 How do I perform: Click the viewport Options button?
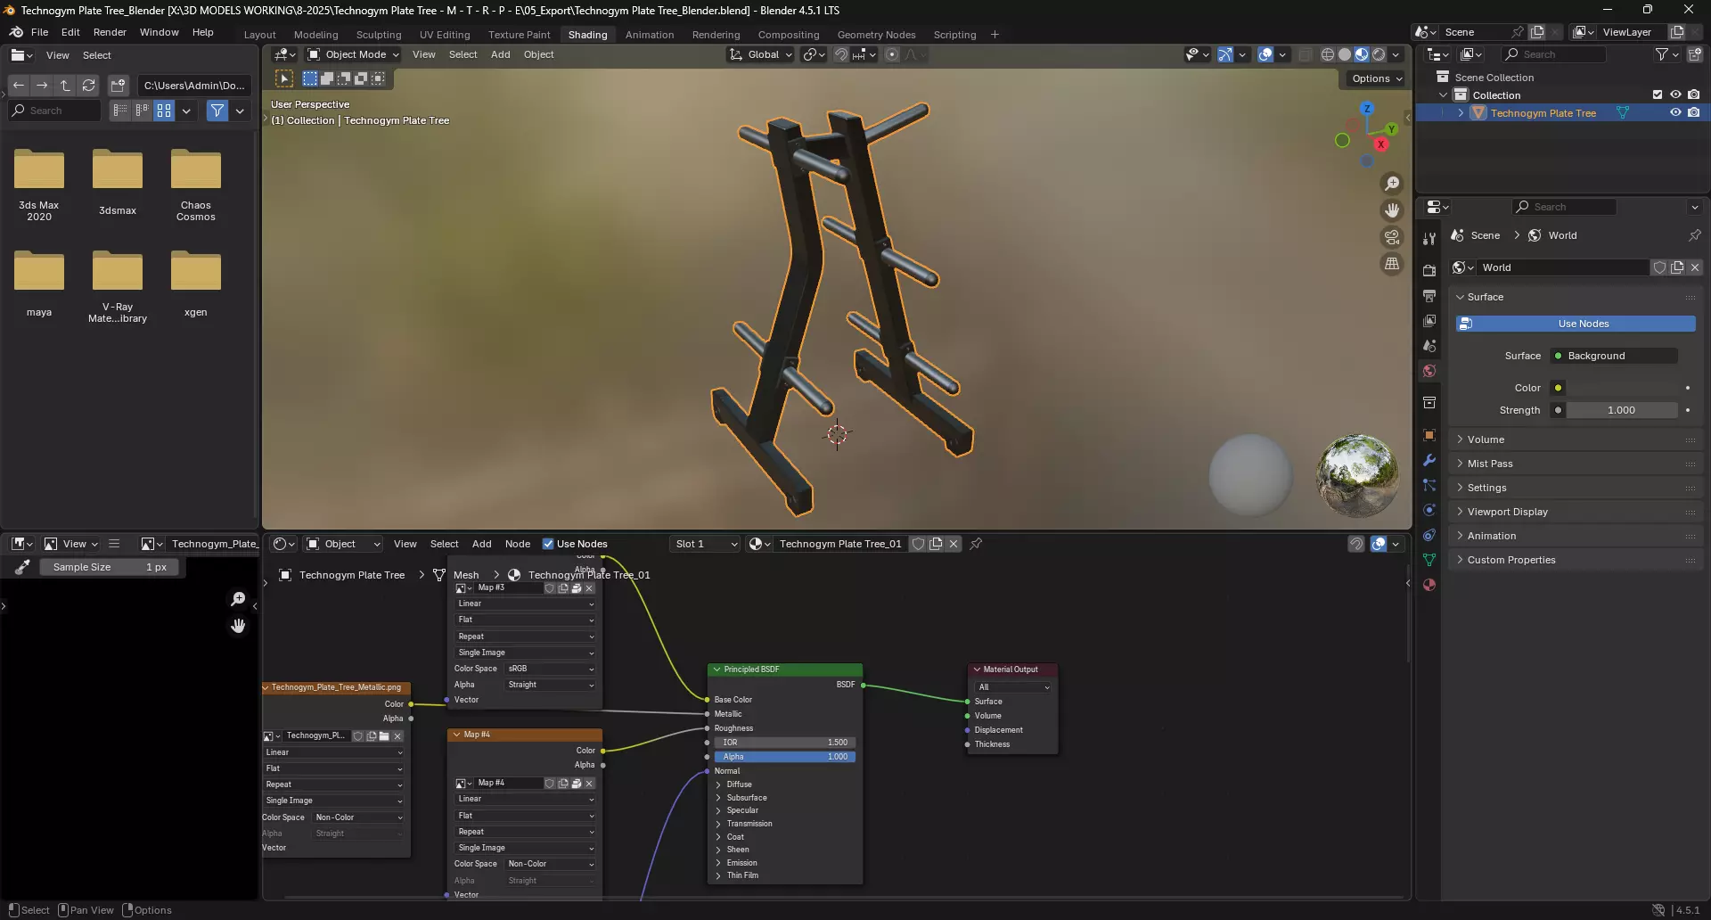(x=1376, y=78)
